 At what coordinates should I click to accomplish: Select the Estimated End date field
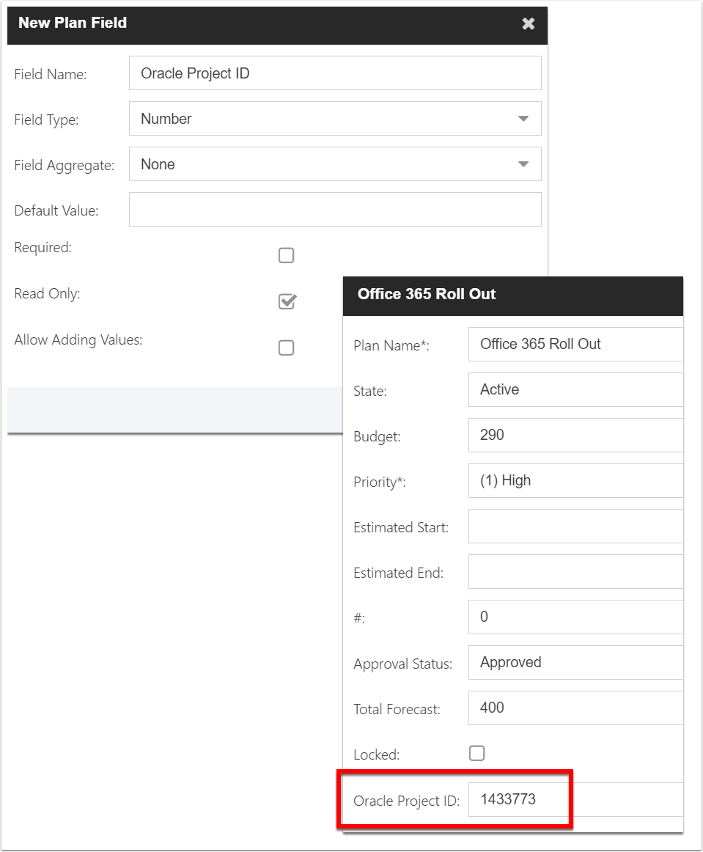(576, 572)
